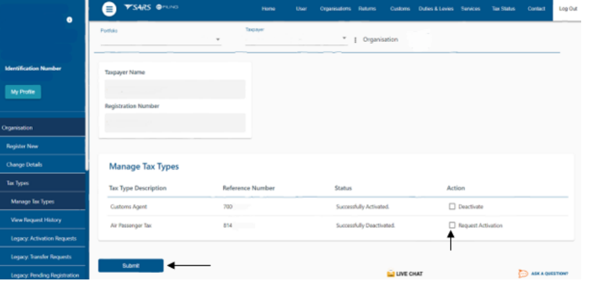Open the Returns menu
591x286 pixels.
[367, 9]
